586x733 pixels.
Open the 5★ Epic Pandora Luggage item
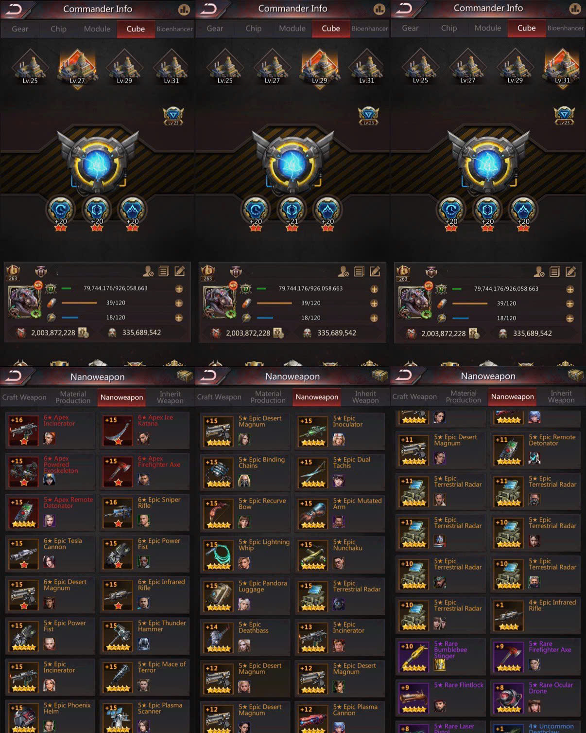245,595
